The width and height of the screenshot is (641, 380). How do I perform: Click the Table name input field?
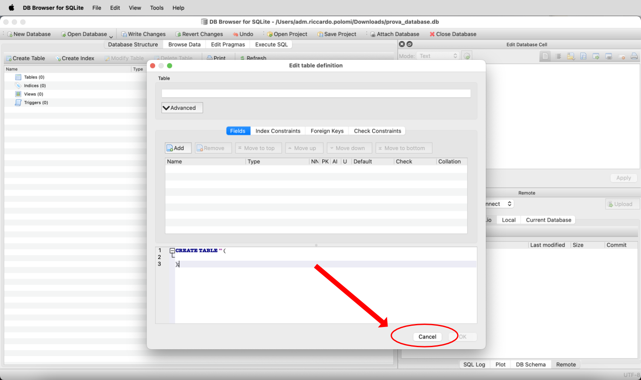(316, 94)
